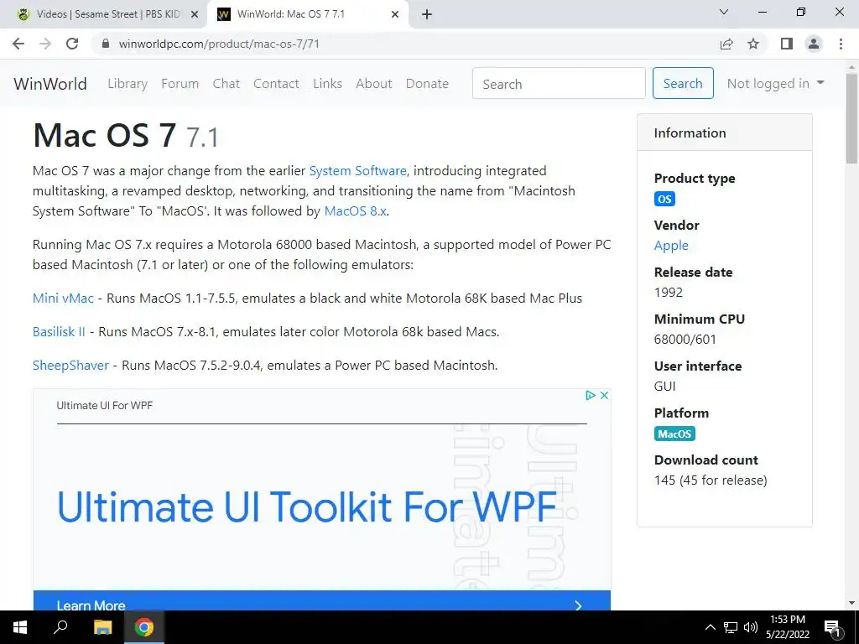Open the Chat nav item

[x=226, y=83]
